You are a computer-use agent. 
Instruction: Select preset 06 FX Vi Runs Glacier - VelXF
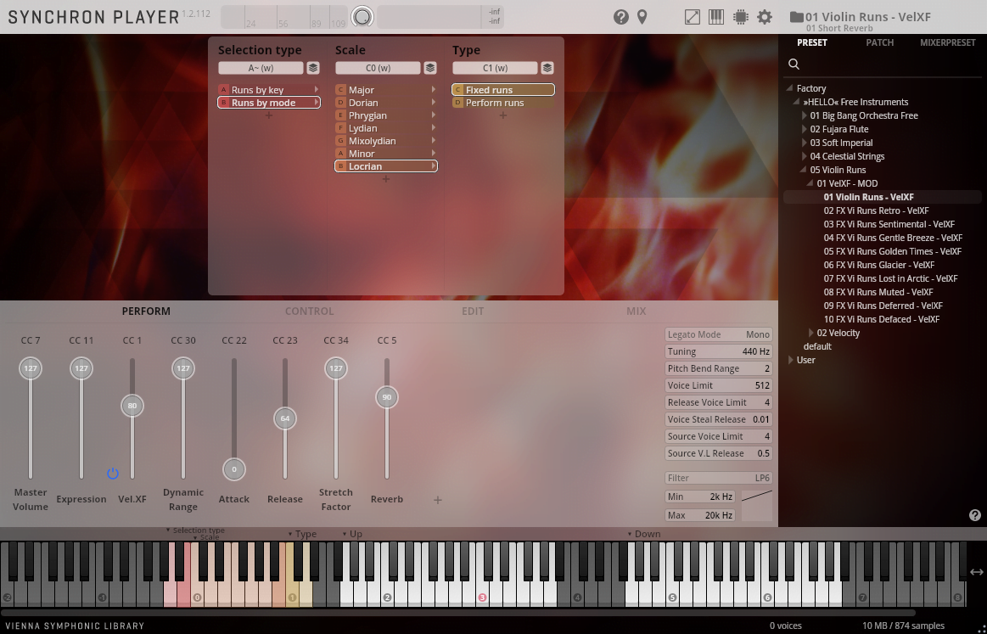(879, 265)
